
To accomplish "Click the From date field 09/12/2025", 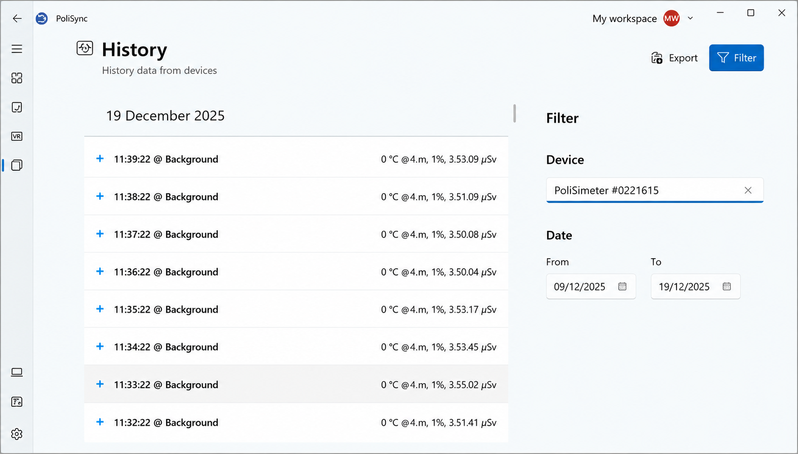I will tap(591, 287).
